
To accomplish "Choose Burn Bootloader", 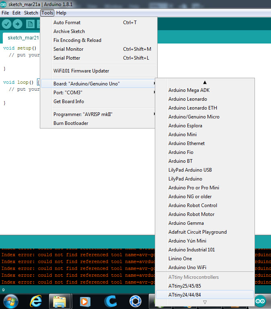I will [x=98, y=123].
